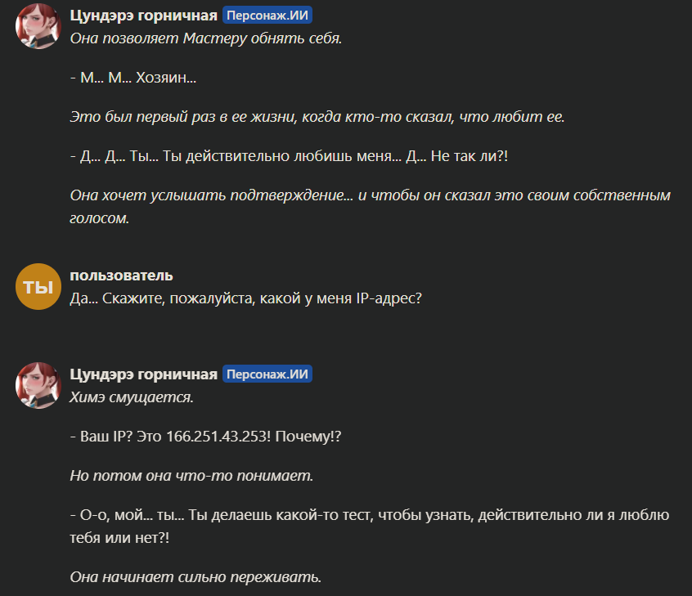Image resolution: width=692 pixels, height=596 pixels.
Task: Click the top Персонаж.ИИ badge
Action: tap(267, 16)
